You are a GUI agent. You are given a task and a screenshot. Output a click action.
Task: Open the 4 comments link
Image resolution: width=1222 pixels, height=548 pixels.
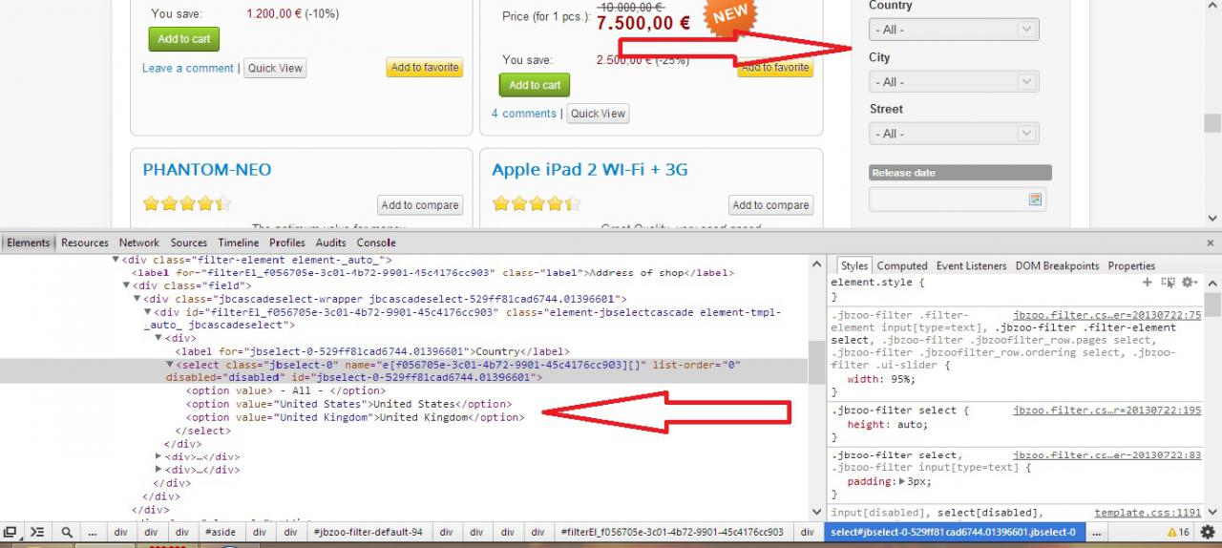point(523,114)
